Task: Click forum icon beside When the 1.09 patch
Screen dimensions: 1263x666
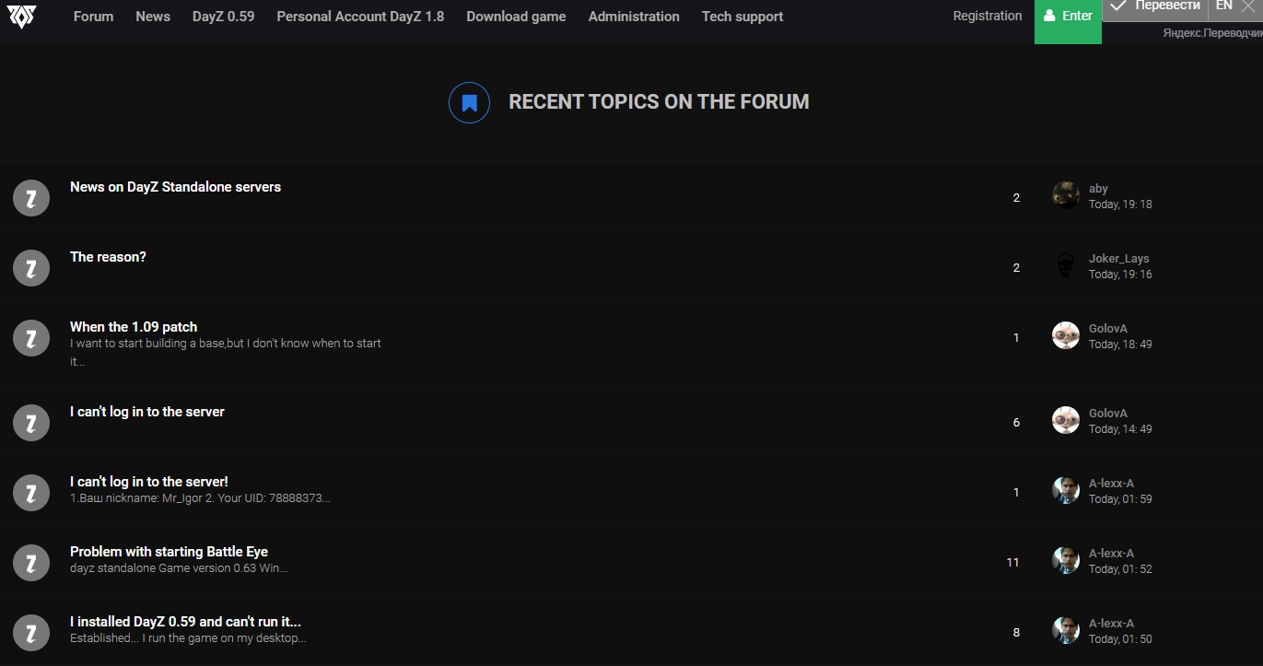Action: [31, 338]
